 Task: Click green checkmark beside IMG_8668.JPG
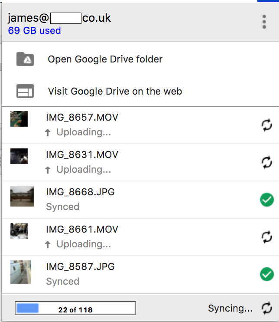[x=267, y=200]
